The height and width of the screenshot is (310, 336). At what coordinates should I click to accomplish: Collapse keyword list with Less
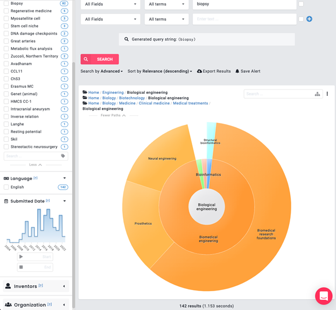click(36, 165)
